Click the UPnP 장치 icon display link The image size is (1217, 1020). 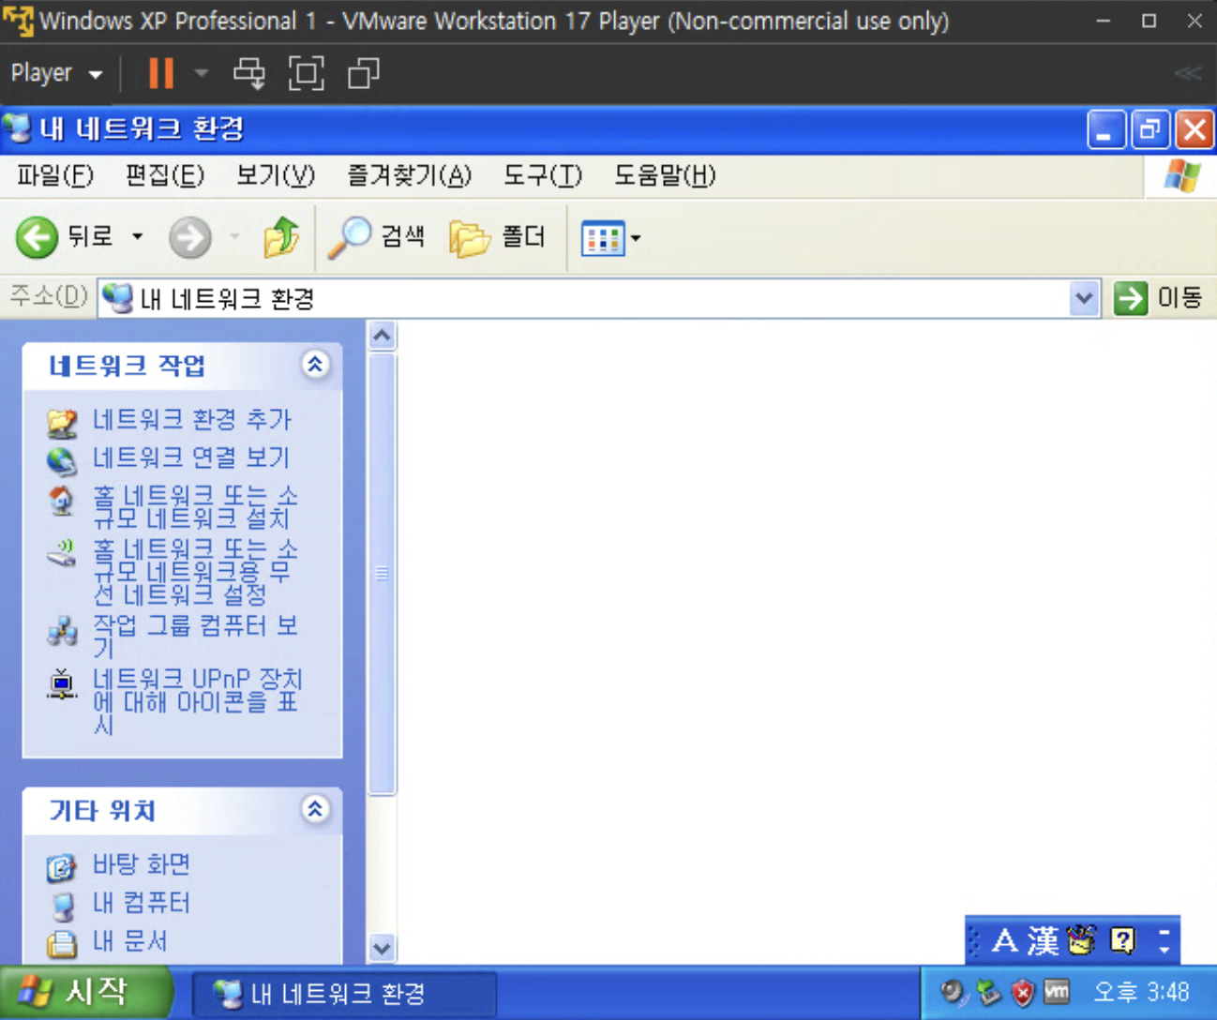[197, 700]
